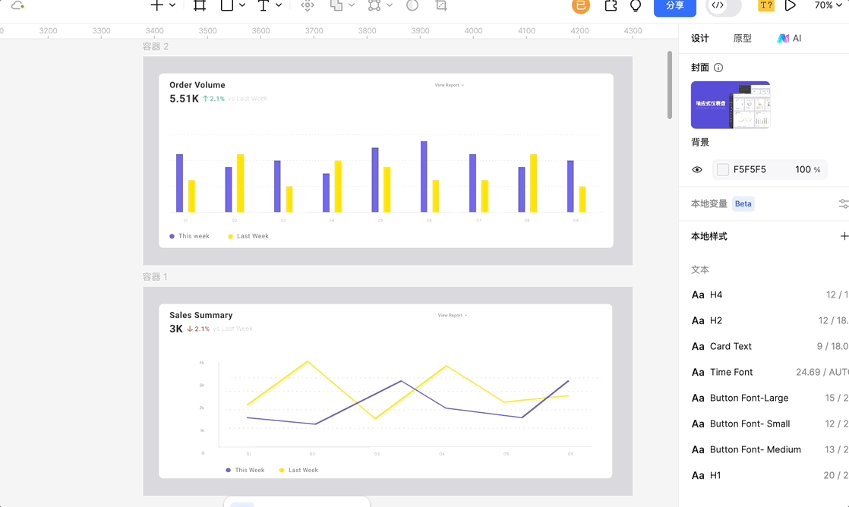
Task: Add a new local style with plus
Action: point(844,236)
